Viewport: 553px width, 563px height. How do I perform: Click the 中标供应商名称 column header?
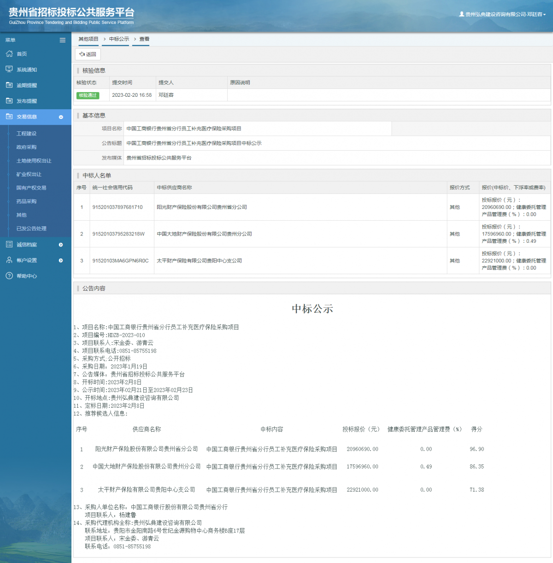(x=174, y=188)
